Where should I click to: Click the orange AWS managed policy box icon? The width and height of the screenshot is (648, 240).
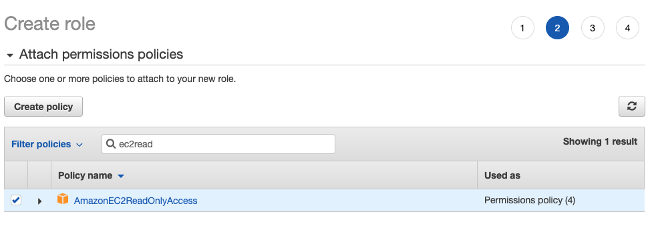62,199
